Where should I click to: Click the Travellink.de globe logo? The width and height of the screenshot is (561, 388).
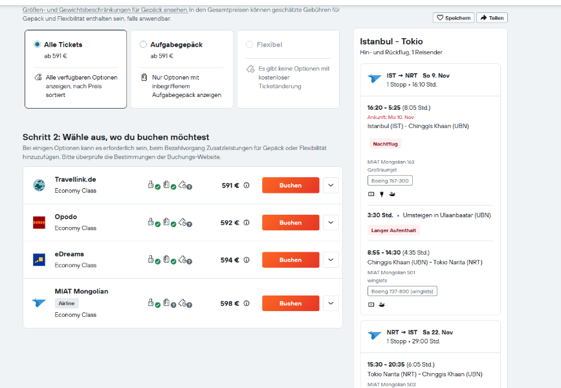pyautogui.click(x=39, y=185)
